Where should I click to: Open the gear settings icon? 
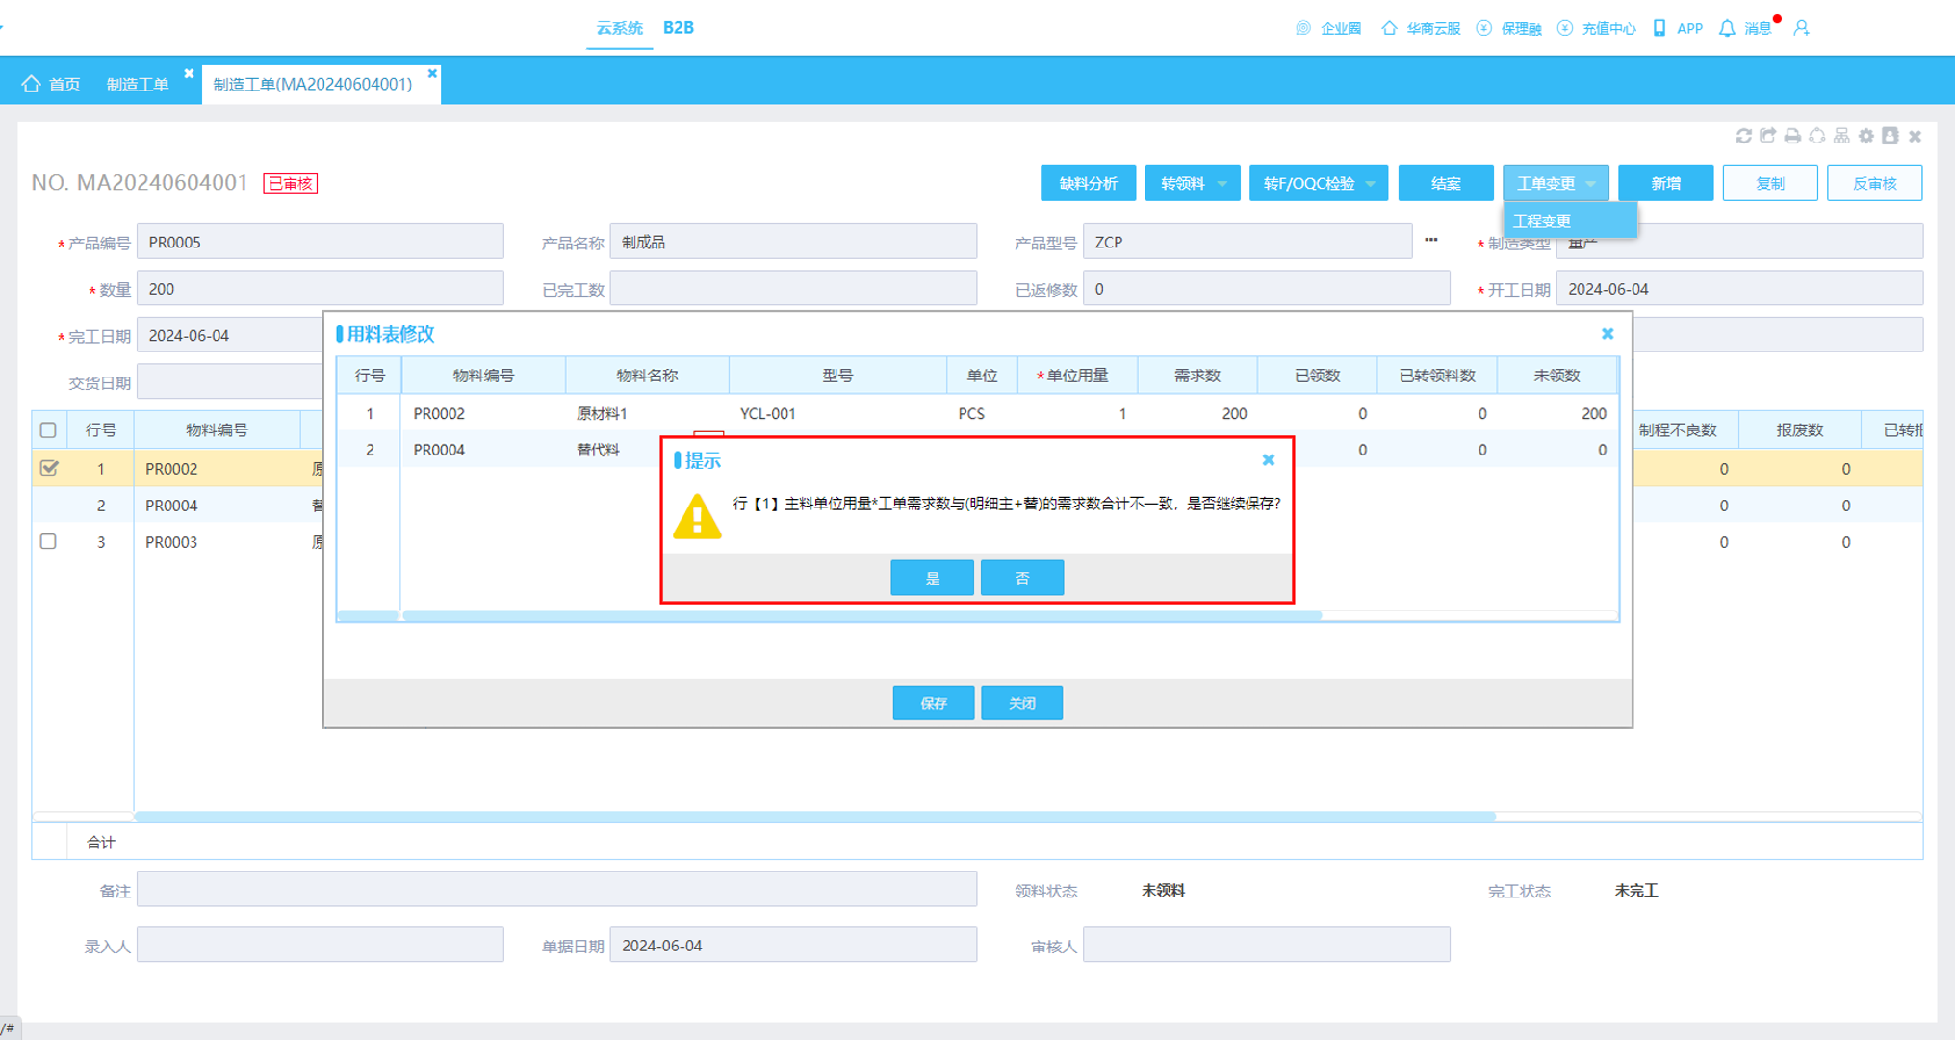[x=1866, y=136]
